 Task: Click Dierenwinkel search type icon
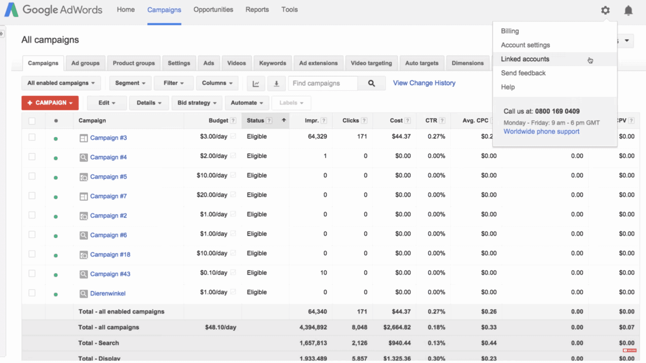pos(83,294)
